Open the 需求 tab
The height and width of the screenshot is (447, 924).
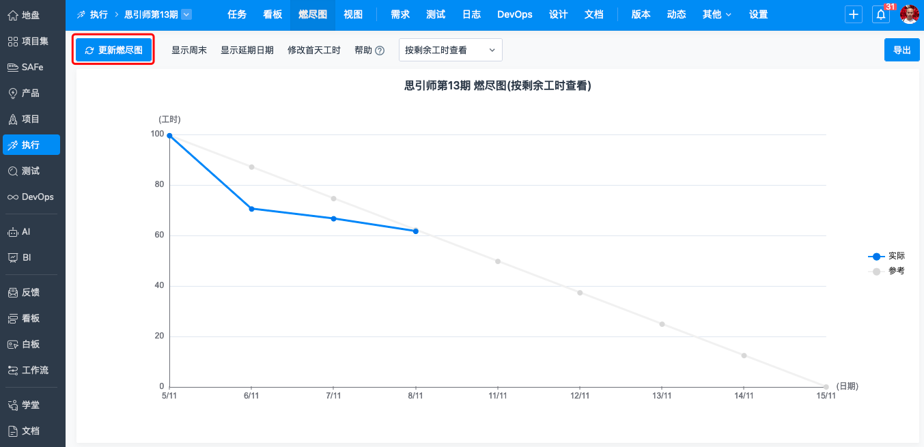click(x=400, y=14)
